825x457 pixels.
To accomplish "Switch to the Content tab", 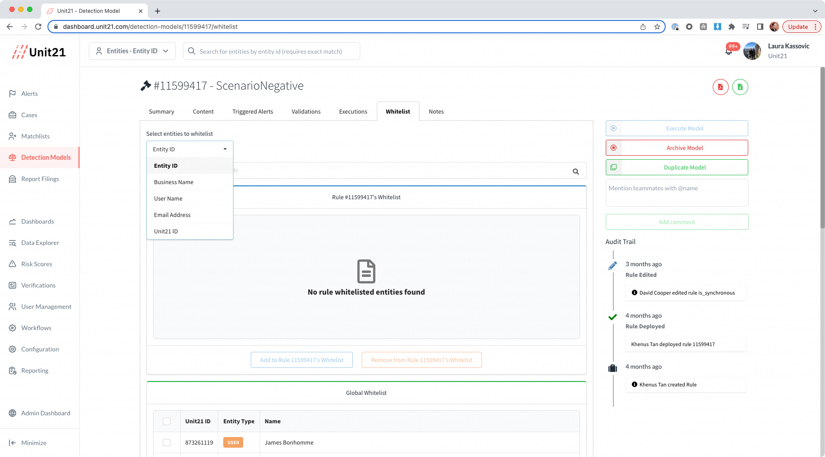I will [x=203, y=111].
